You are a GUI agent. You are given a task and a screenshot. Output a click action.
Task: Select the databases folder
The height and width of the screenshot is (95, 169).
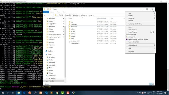[74, 27]
